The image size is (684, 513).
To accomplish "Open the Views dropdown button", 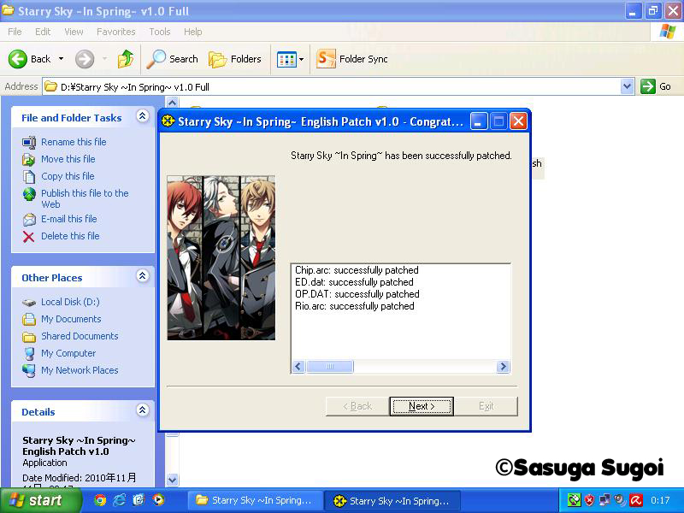I will point(291,59).
